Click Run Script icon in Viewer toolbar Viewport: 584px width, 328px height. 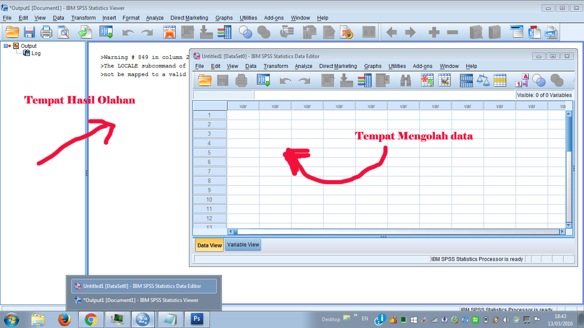pos(346,32)
